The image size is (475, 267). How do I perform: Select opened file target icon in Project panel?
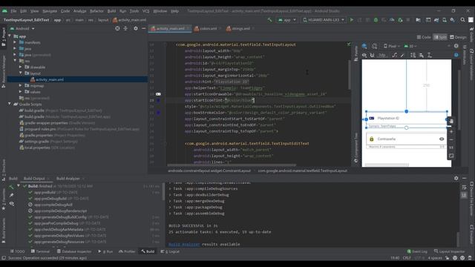point(117,28)
